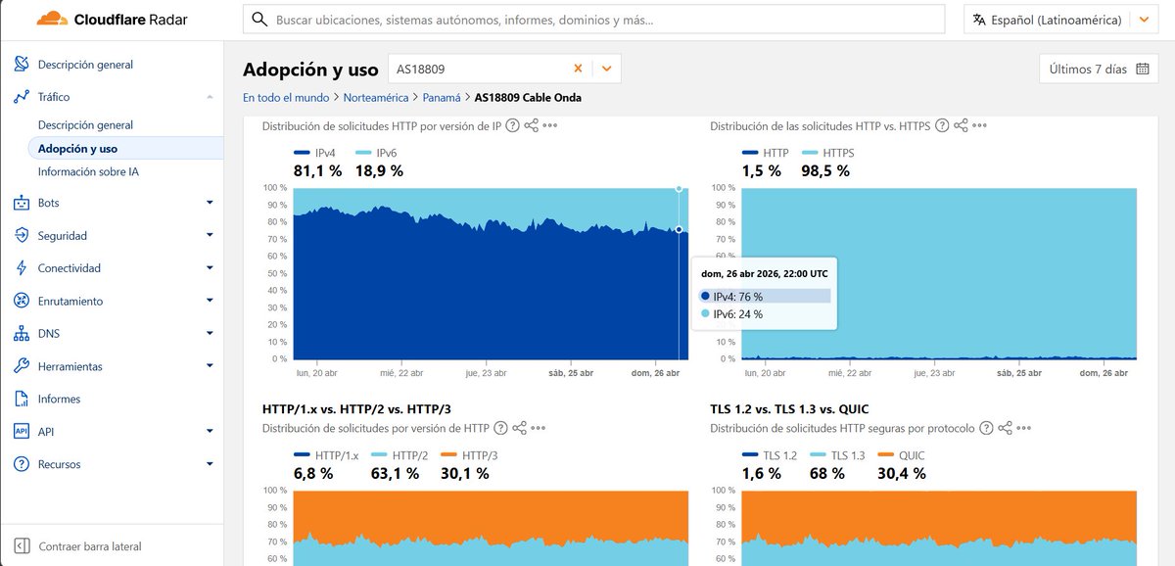Collapse the Tráfico section arrow

click(210, 97)
